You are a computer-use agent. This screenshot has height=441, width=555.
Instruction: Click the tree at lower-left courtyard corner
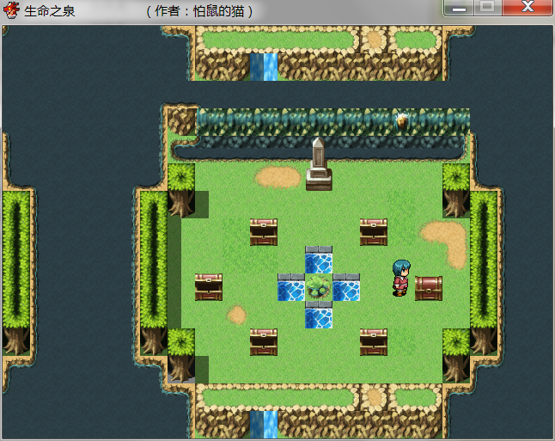point(181,356)
